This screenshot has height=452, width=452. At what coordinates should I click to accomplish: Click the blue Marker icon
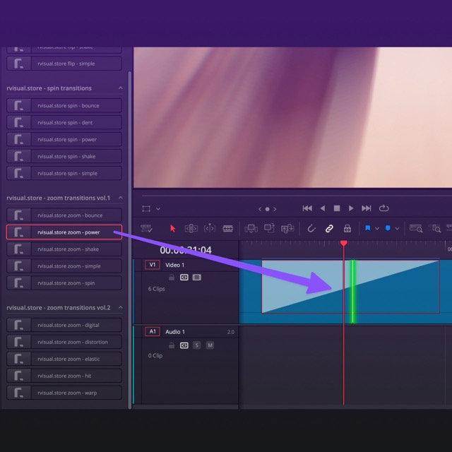388,228
